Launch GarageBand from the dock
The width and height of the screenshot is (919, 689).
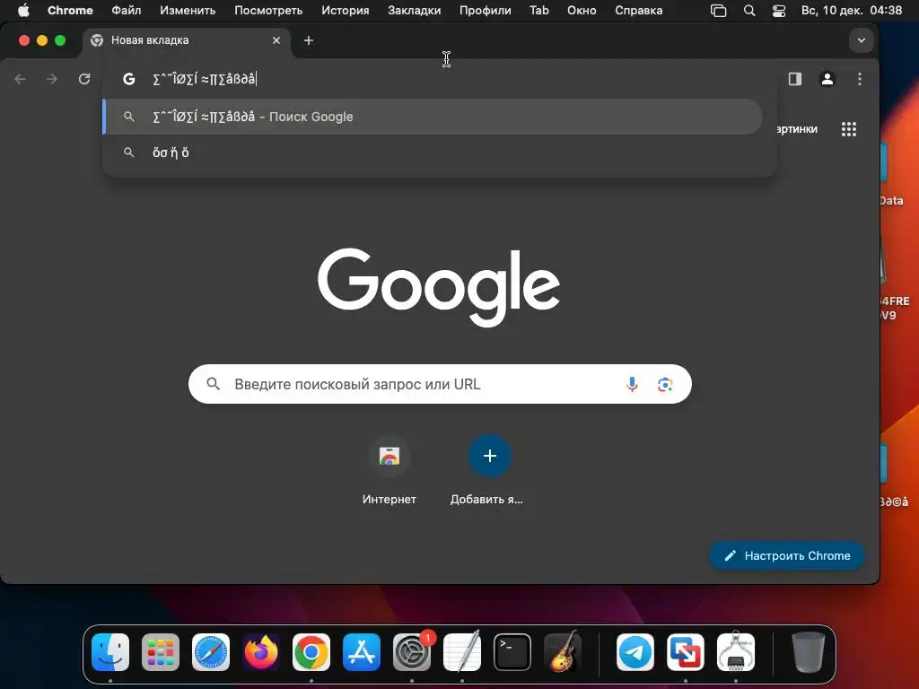(563, 652)
